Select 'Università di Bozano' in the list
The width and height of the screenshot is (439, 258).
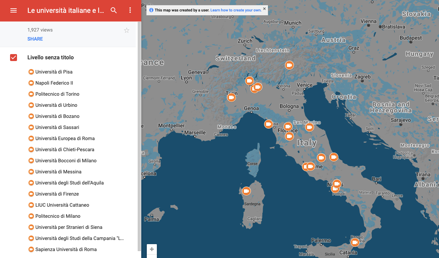pyautogui.click(x=57, y=116)
